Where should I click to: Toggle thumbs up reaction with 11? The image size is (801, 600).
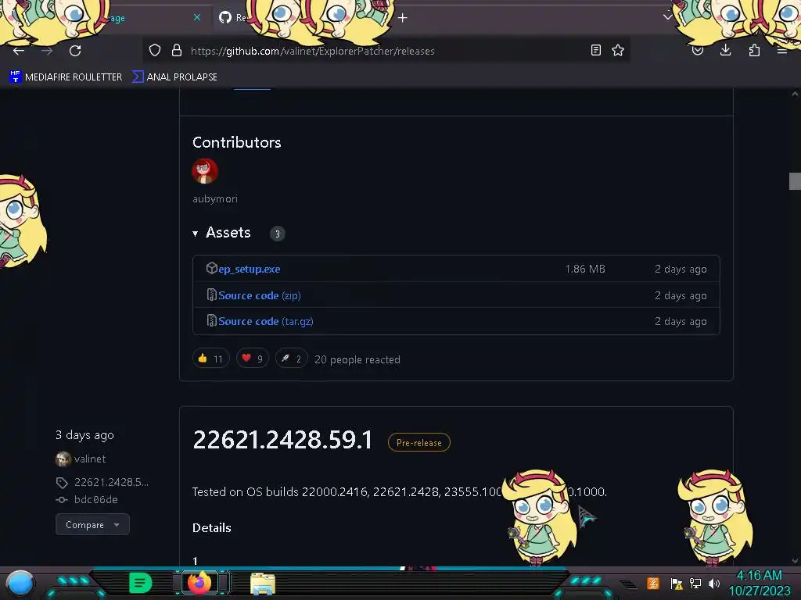click(211, 358)
